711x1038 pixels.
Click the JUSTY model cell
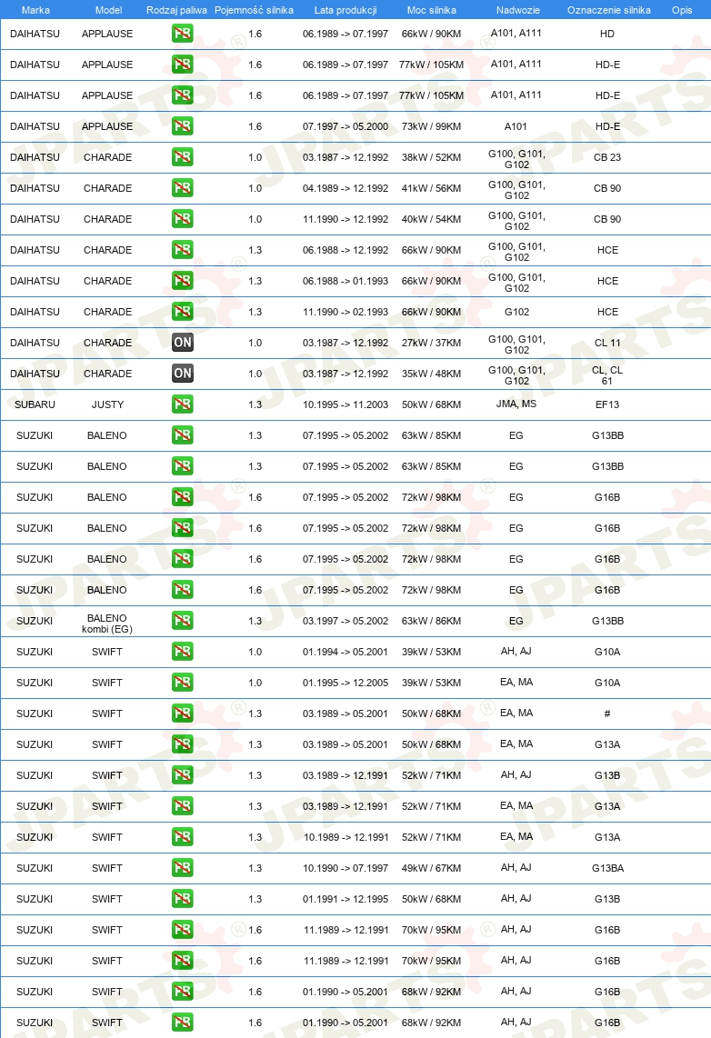pyautogui.click(x=107, y=404)
